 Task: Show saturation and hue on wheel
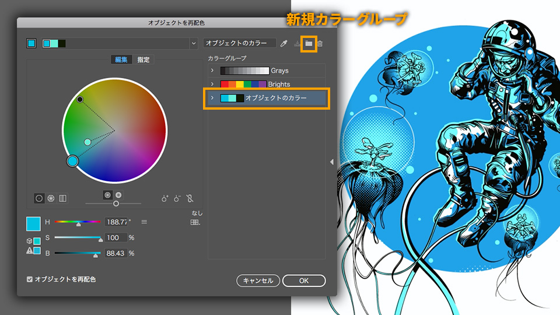[107, 195]
